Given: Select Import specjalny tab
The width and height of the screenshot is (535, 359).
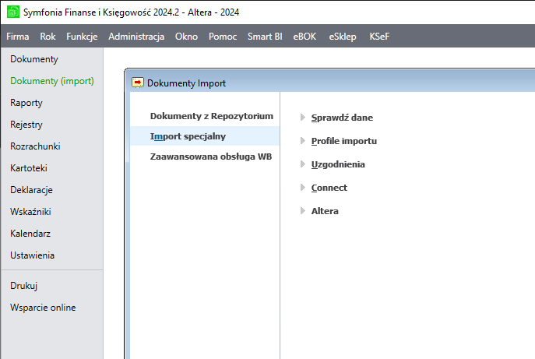Looking at the screenshot, I should (205, 136).
